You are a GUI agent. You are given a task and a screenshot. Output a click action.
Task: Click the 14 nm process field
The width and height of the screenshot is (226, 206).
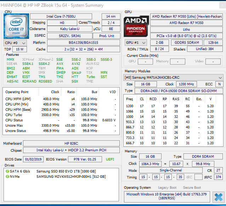(111, 16)
